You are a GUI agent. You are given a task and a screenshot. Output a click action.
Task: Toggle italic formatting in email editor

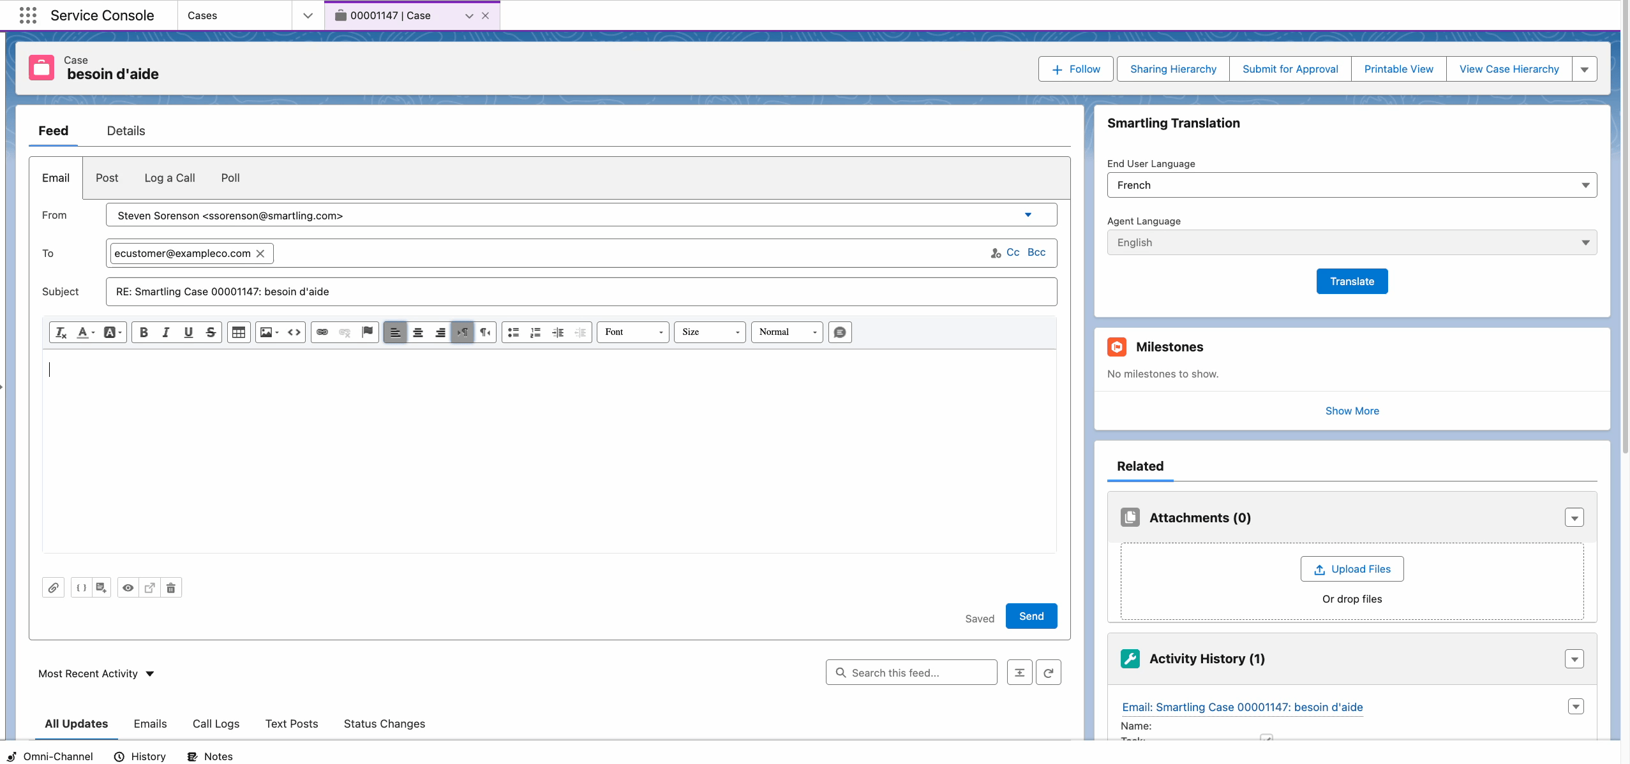pos(166,332)
